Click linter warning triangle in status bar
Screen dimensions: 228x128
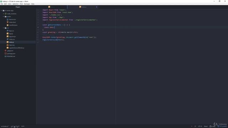[x=15, y=127]
